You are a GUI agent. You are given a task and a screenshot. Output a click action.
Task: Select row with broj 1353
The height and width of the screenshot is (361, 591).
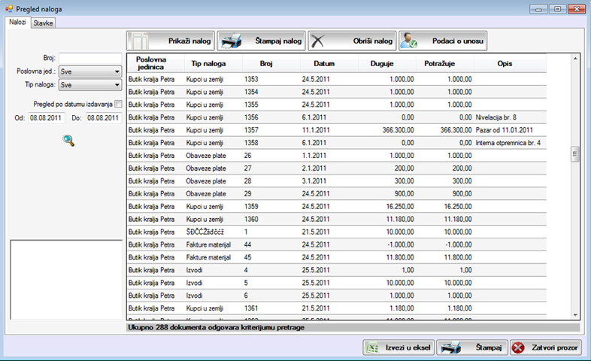[x=337, y=79]
